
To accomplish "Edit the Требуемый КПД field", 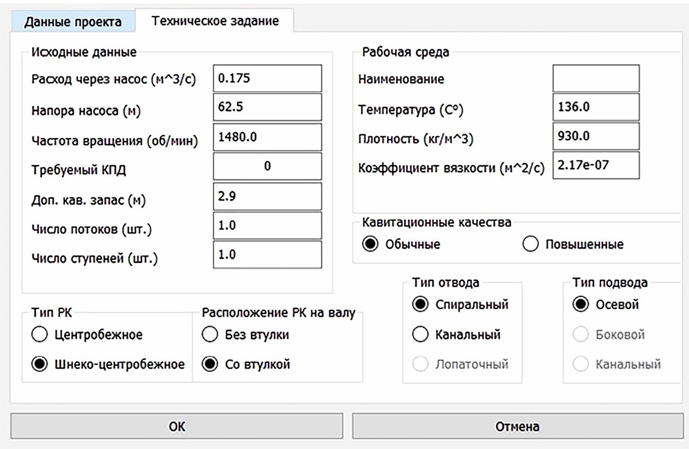I will 267,166.
